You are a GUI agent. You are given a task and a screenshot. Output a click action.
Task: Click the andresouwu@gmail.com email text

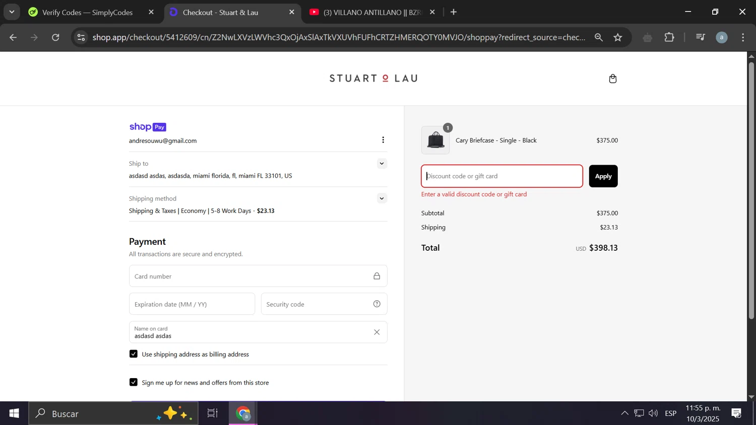click(163, 141)
